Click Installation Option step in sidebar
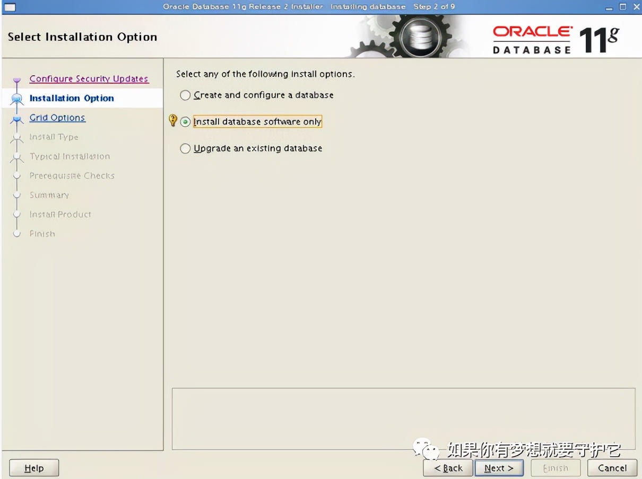Image resolution: width=642 pixels, height=479 pixels. [72, 99]
